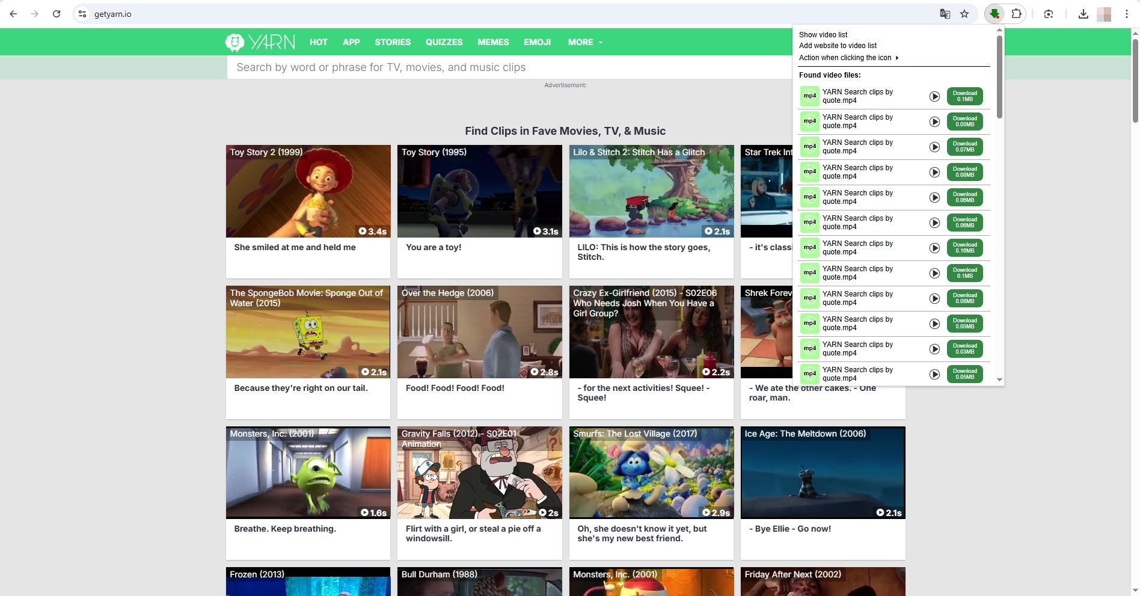Open the Chrome profile avatar
The image size is (1140, 596).
tap(1104, 14)
